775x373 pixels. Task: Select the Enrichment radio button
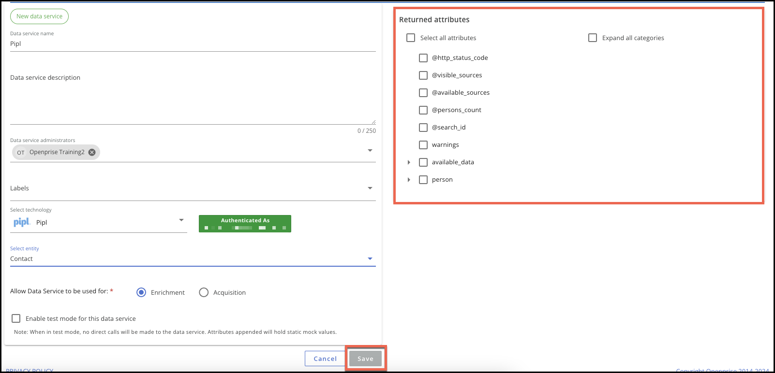[141, 292]
